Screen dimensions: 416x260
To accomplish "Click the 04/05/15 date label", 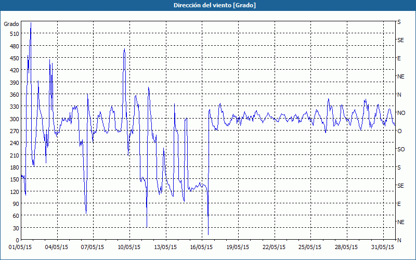I will tap(57, 248).
